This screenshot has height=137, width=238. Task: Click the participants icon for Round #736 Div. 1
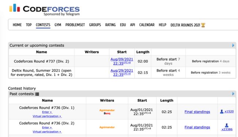[x=222, y=111]
